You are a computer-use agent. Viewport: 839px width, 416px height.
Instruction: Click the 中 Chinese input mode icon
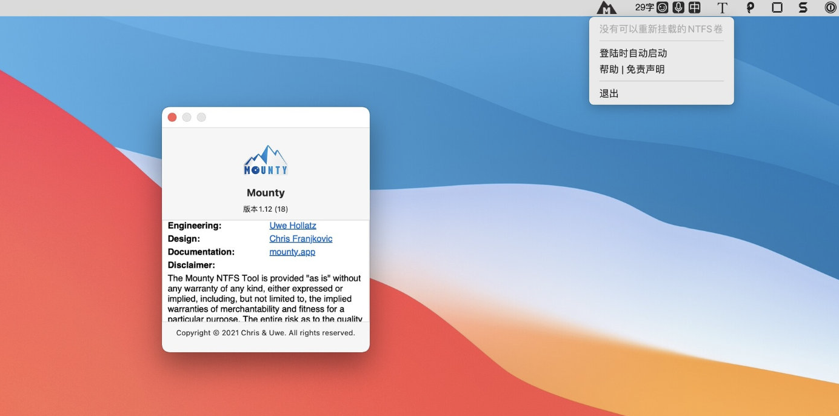(x=695, y=7)
